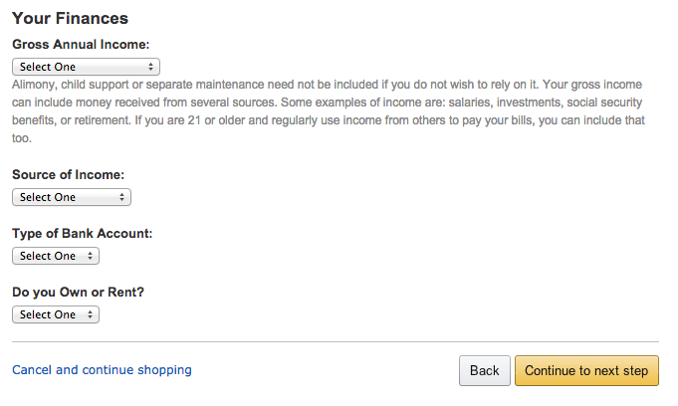Click the Bank Account dropdown arrows

coord(92,256)
